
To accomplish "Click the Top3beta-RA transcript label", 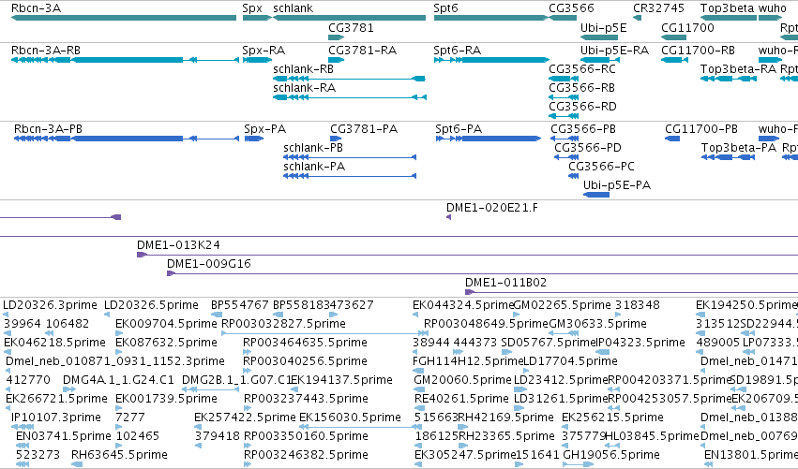I will coord(739,69).
